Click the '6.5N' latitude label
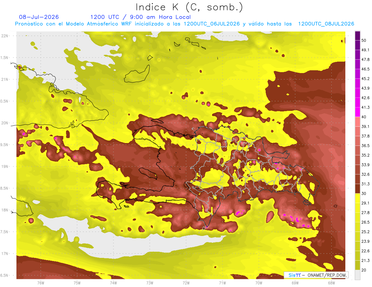This screenshot has width=372, height=287. point(5,276)
